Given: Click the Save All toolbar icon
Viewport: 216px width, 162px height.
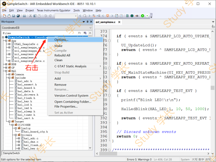Looking at the screenshot, I should pyautogui.click(x=18, y=16).
